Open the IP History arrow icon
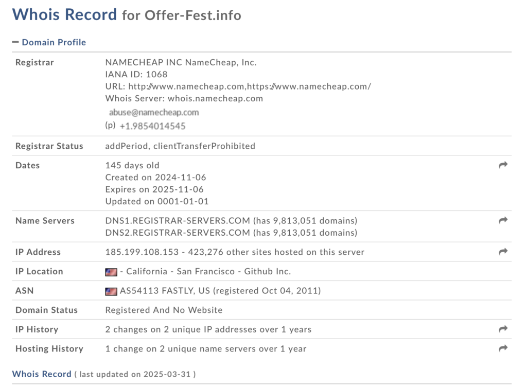 click(x=503, y=329)
